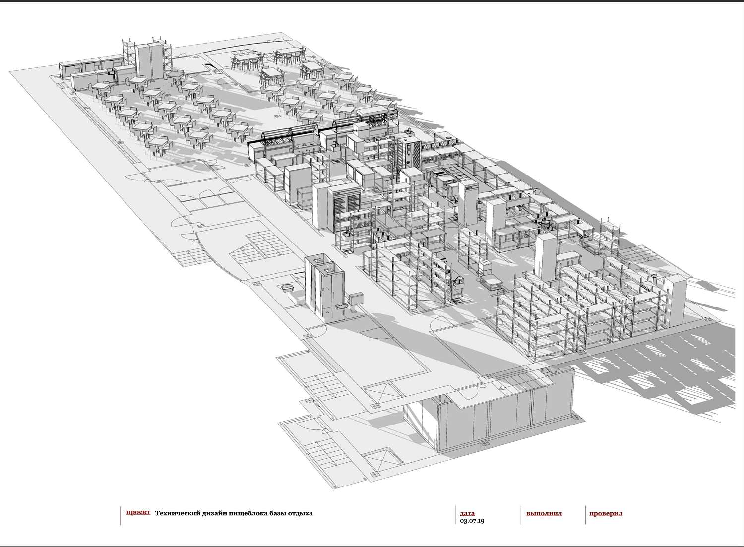
Task: Click the underlined 'дата' label
Action: (467, 513)
